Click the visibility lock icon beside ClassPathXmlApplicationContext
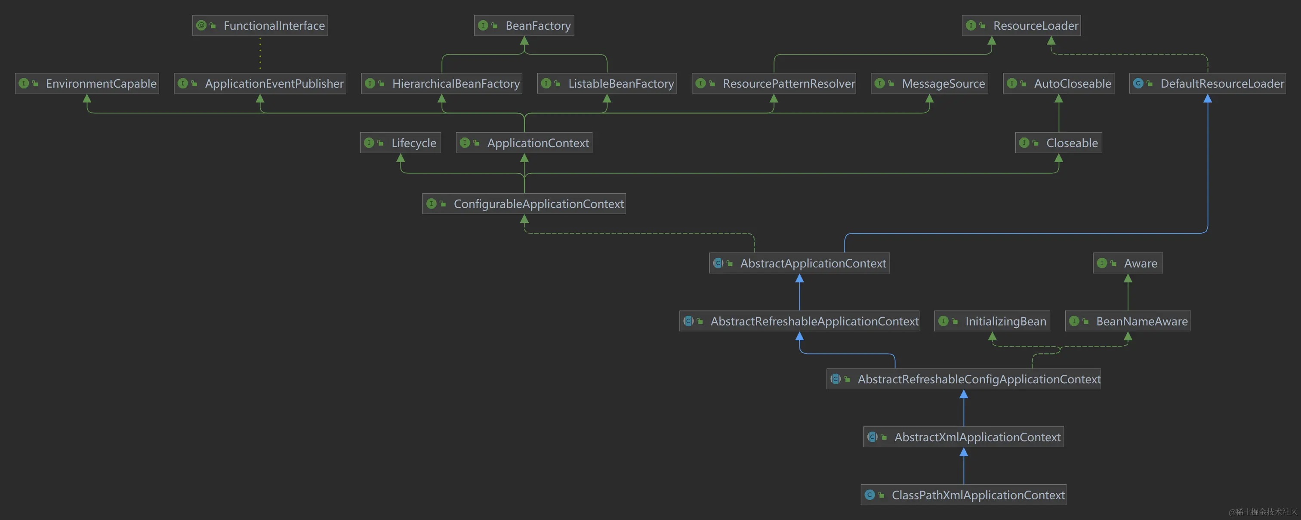This screenshot has height=520, width=1301. (881, 495)
